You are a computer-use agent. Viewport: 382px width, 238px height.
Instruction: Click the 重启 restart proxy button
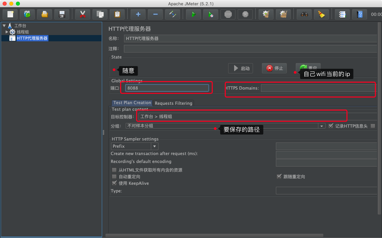click(308, 68)
